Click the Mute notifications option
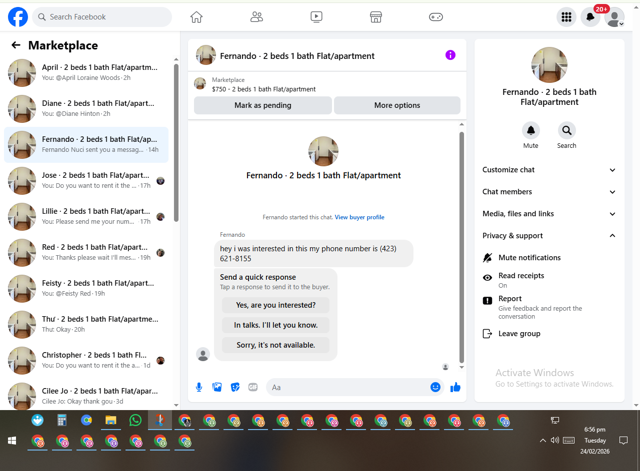This screenshot has height=471, width=640. coord(549,258)
